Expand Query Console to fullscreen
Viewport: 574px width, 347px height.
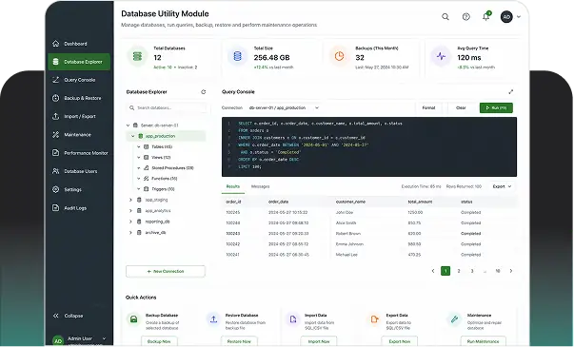coord(510,92)
